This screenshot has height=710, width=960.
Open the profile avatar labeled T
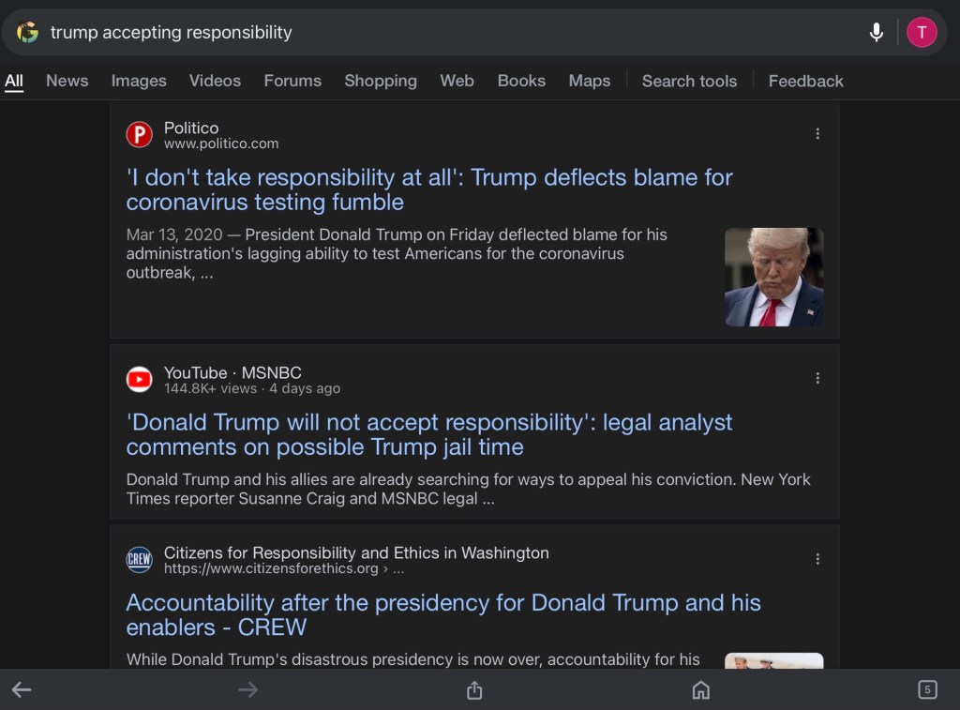pos(922,33)
